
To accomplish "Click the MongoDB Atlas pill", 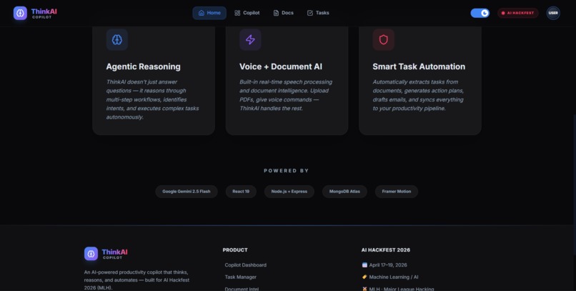I will coord(344,192).
